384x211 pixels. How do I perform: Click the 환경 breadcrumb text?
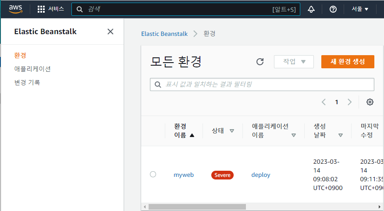coord(210,34)
